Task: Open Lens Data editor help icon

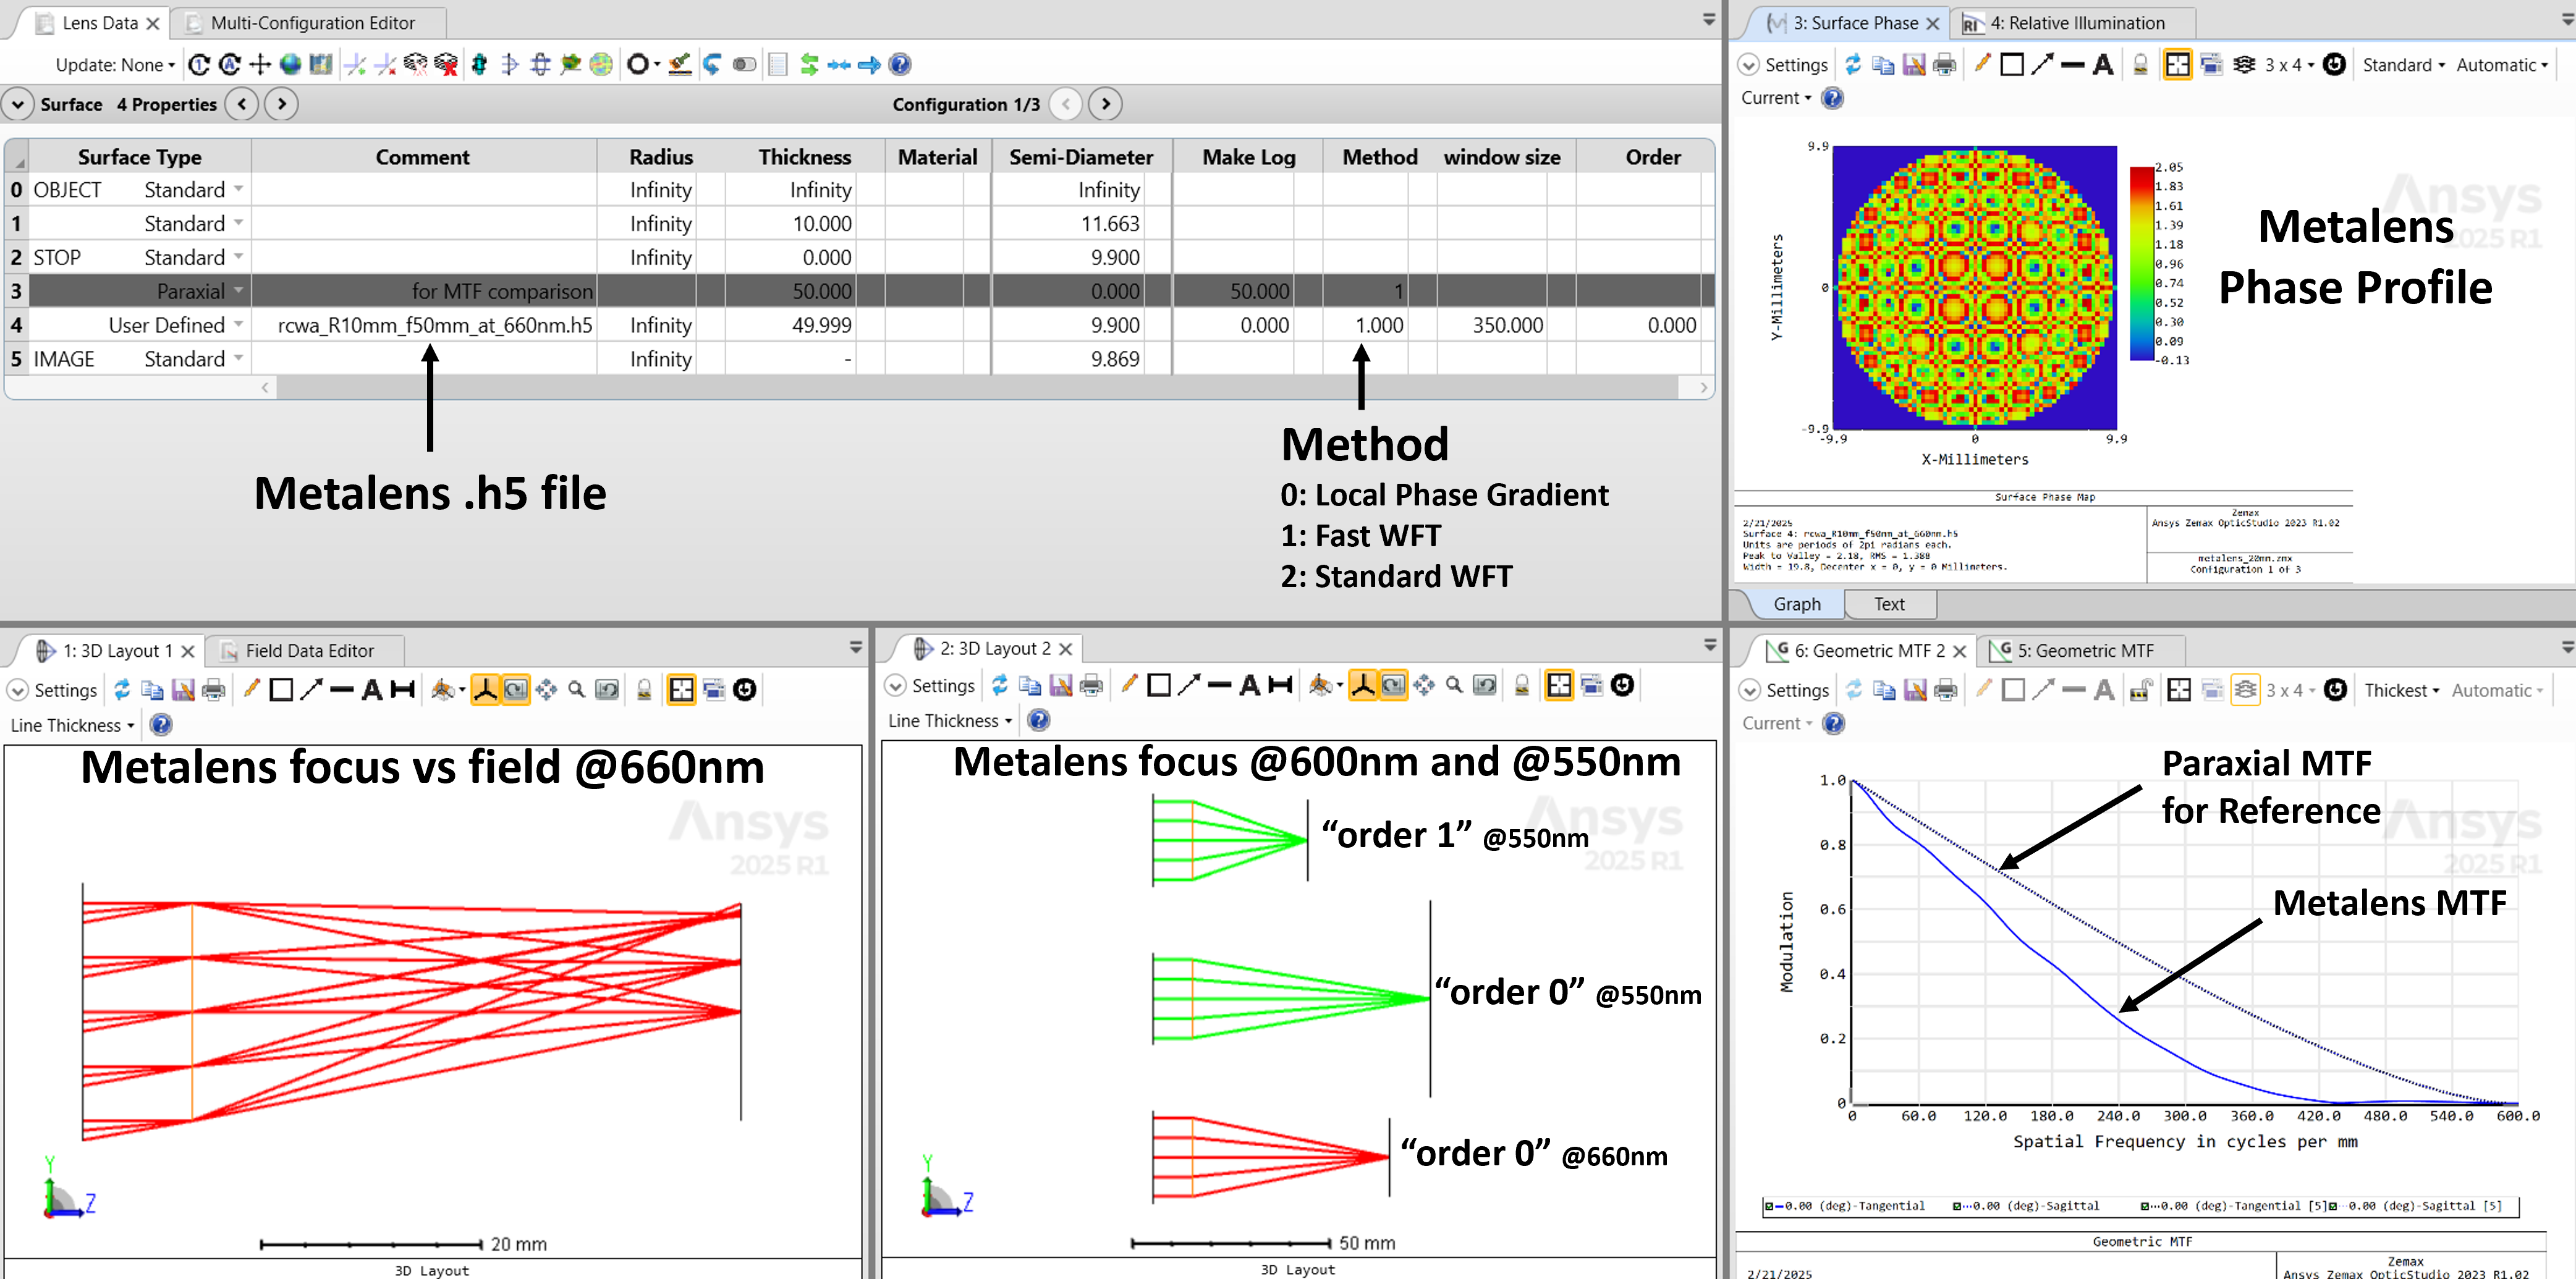Action: (900, 64)
